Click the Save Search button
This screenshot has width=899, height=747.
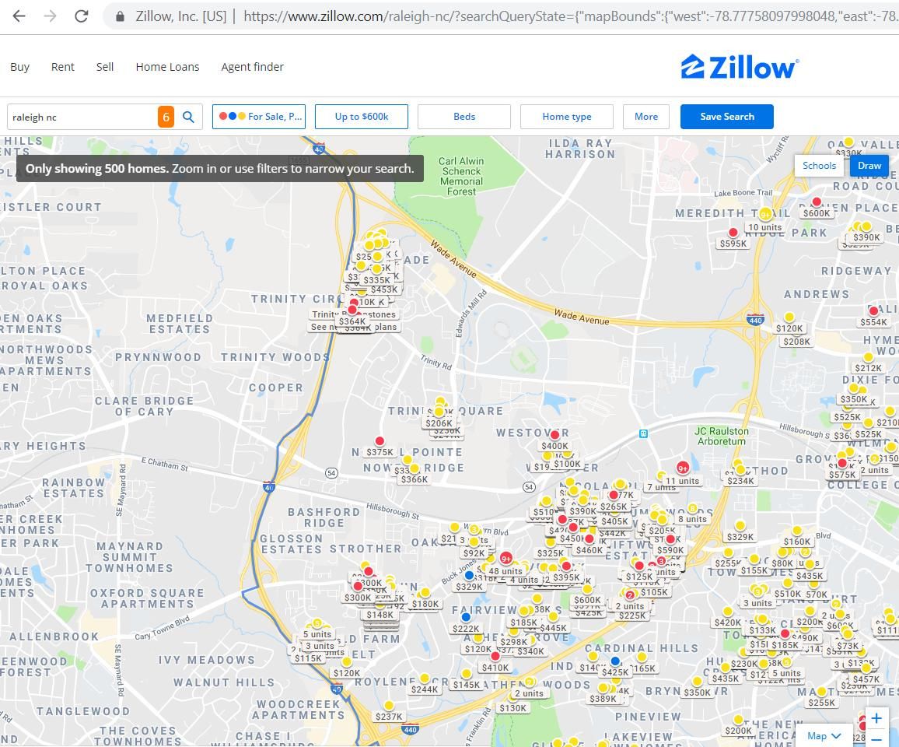coord(727,117)
